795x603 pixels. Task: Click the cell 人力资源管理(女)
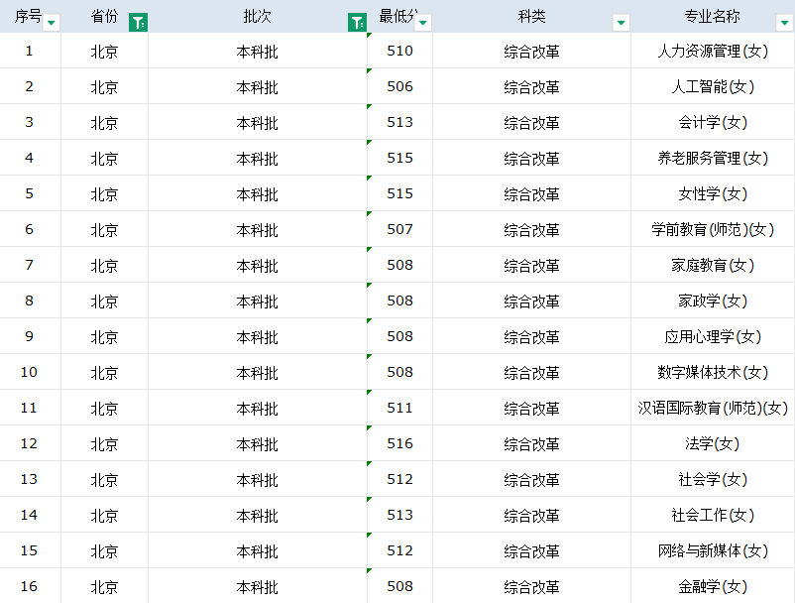click(713, 51)
